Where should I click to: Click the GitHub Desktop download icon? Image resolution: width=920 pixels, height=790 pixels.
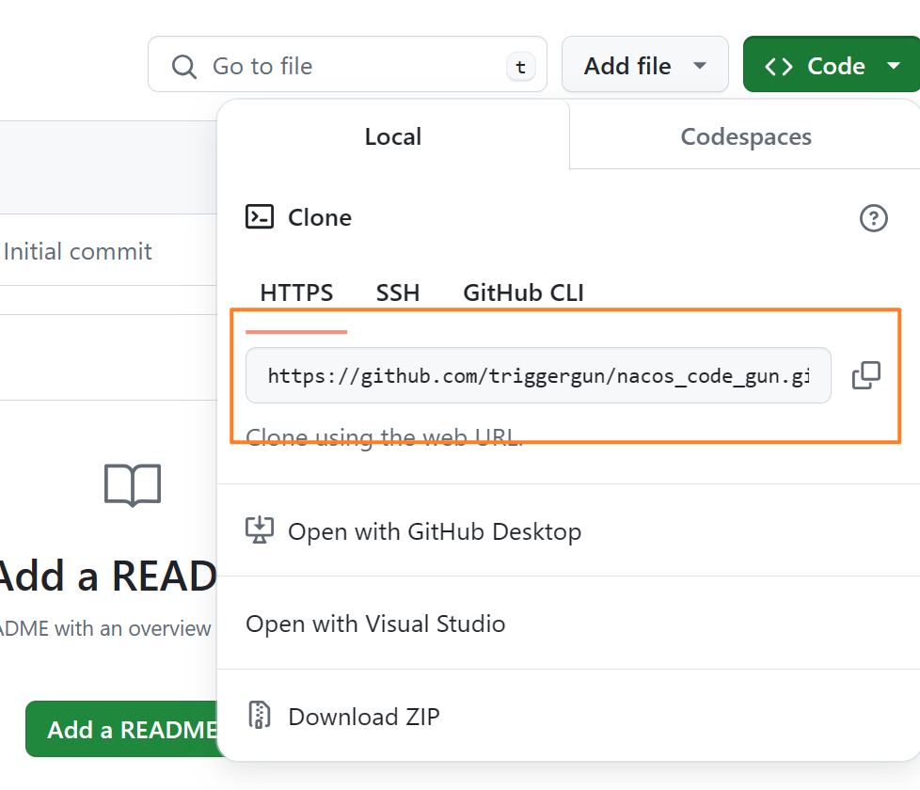[260, 531]
